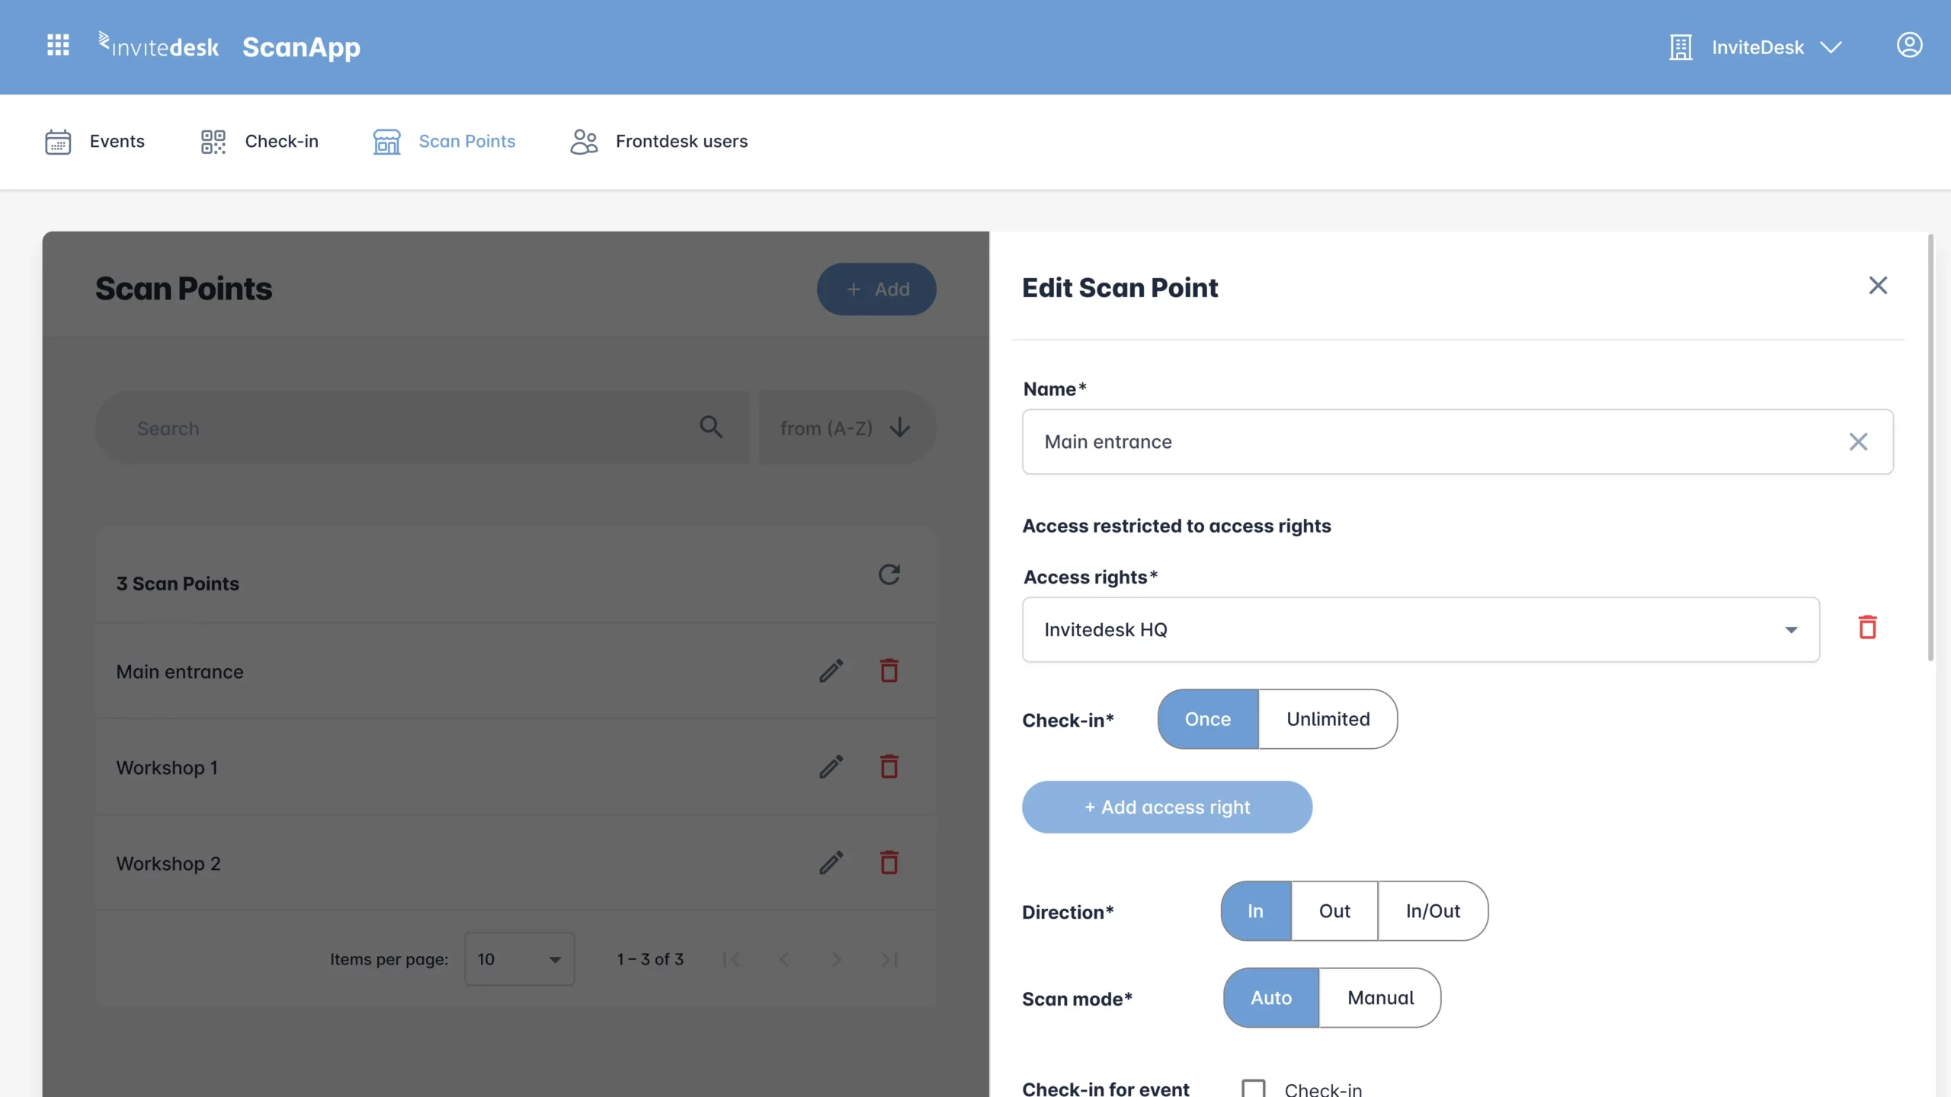Edit the Workshop 1 scan point

pos(831,766)
